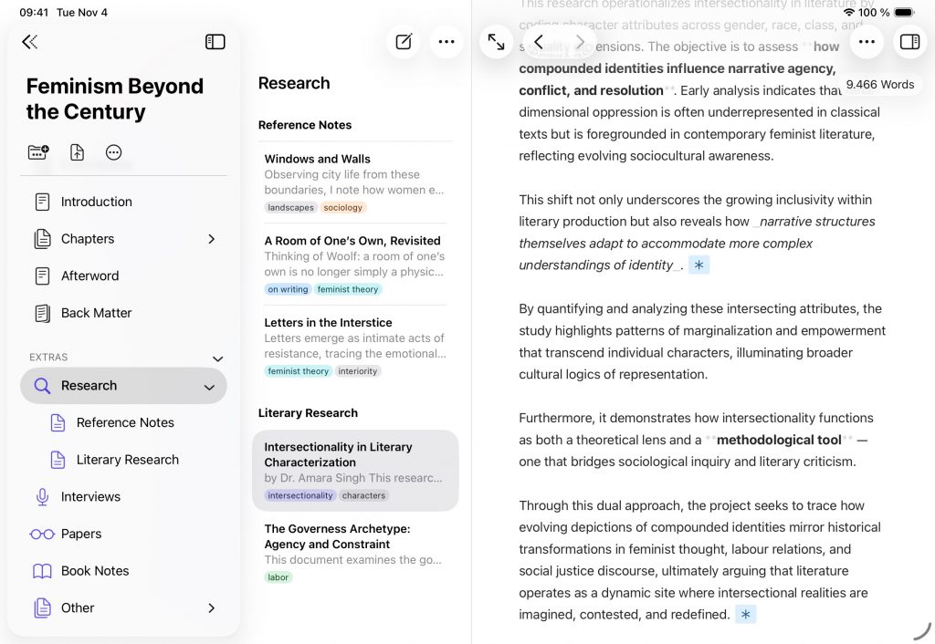Create a new sheet with compose icon
This screenshot has height=644, width=935.
[x=404, y=42]
